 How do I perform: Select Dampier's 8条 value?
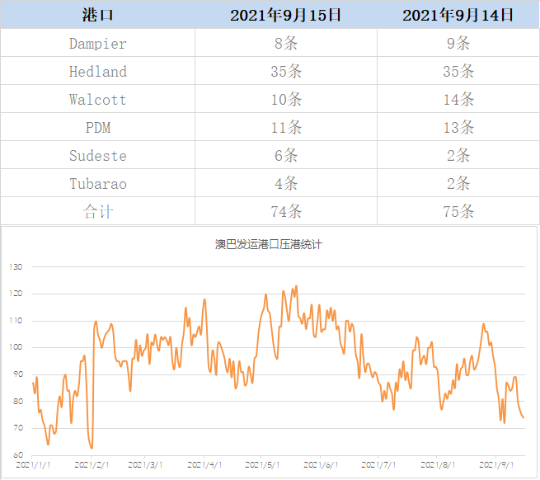coord(286,44)
